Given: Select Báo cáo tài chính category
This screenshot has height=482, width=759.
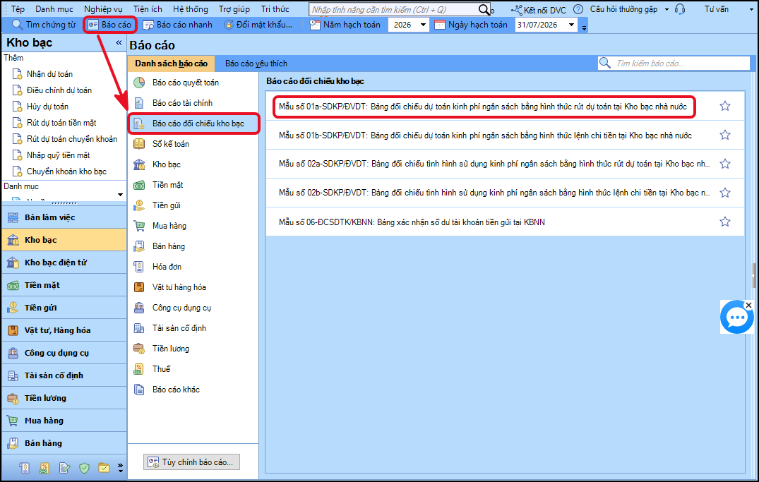Looking at the screenshot, I should 193,103.
